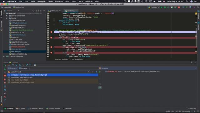Resume program with the green debug play icon
Viewport: 200px width, 113px height.
pyautogui.click(x=5, y=69)
